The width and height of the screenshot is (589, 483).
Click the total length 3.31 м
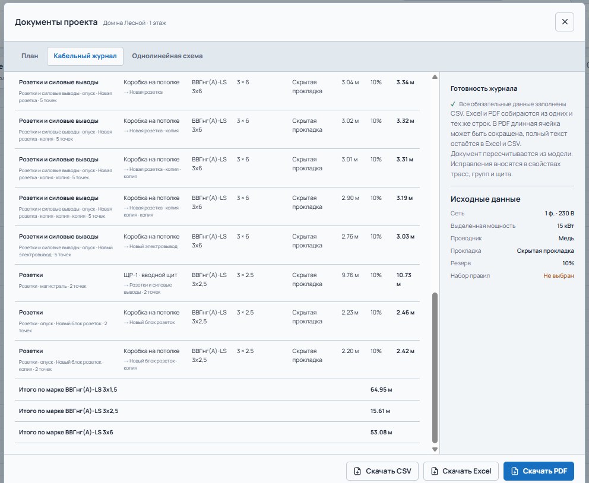404,160
